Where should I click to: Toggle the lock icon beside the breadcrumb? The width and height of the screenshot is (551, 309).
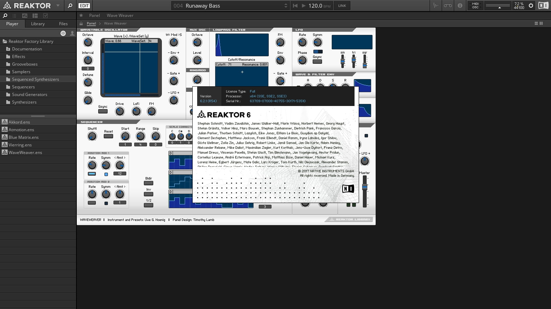click(81, 23)
